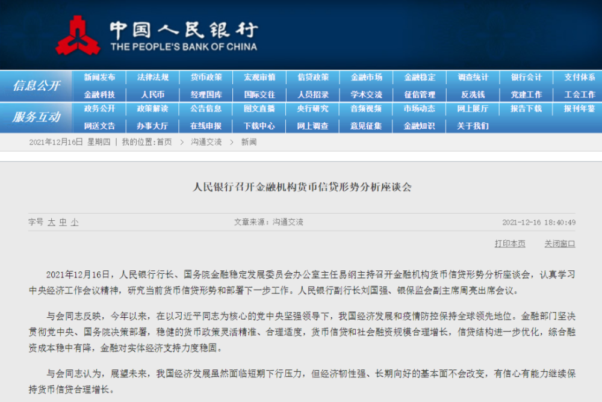Click the People's Bank of China red logo
Screen dimensions: 602x402
(x=78, y=36)
